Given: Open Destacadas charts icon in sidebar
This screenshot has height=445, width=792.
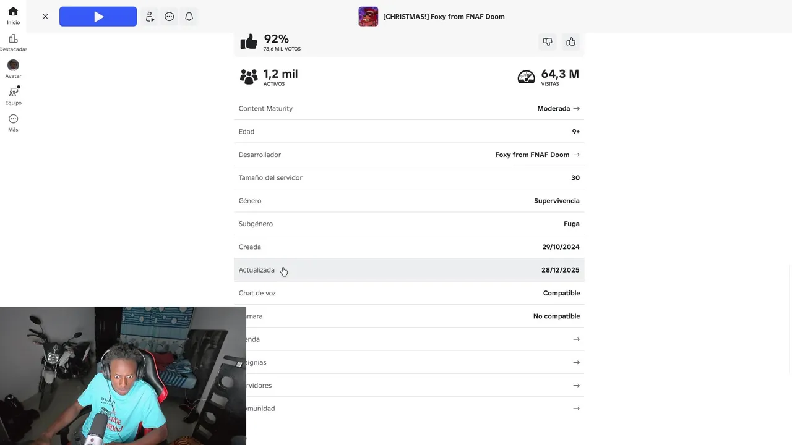Looking at the screenshot, I should [x=13, y=43].
